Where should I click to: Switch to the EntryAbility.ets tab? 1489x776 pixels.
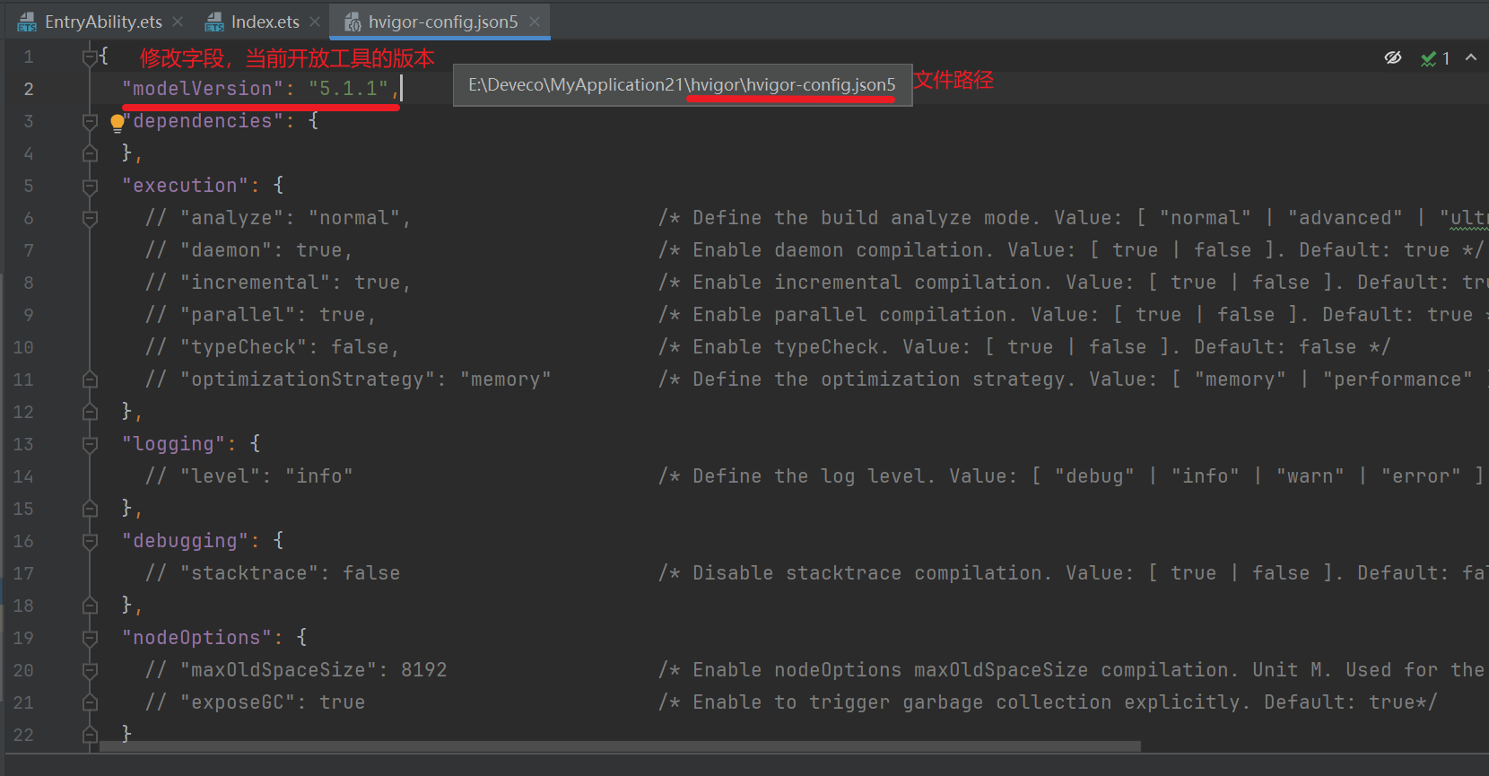coord(103,22)
